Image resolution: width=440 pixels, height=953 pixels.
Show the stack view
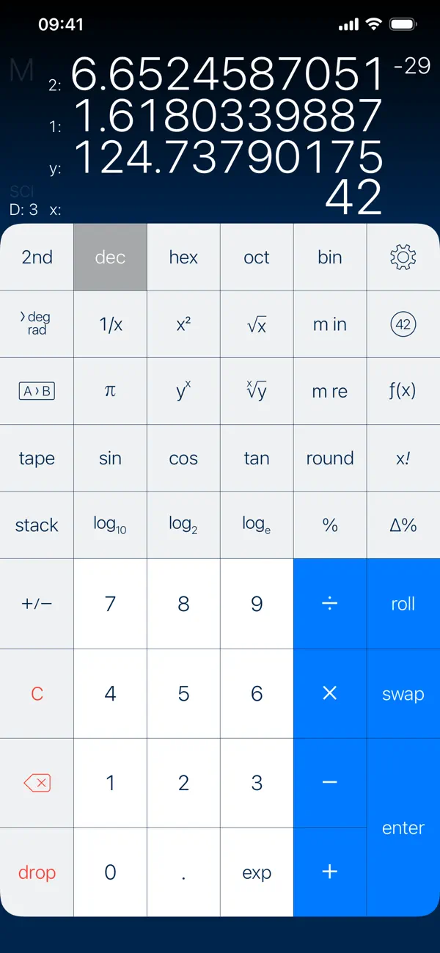(37, 525)
